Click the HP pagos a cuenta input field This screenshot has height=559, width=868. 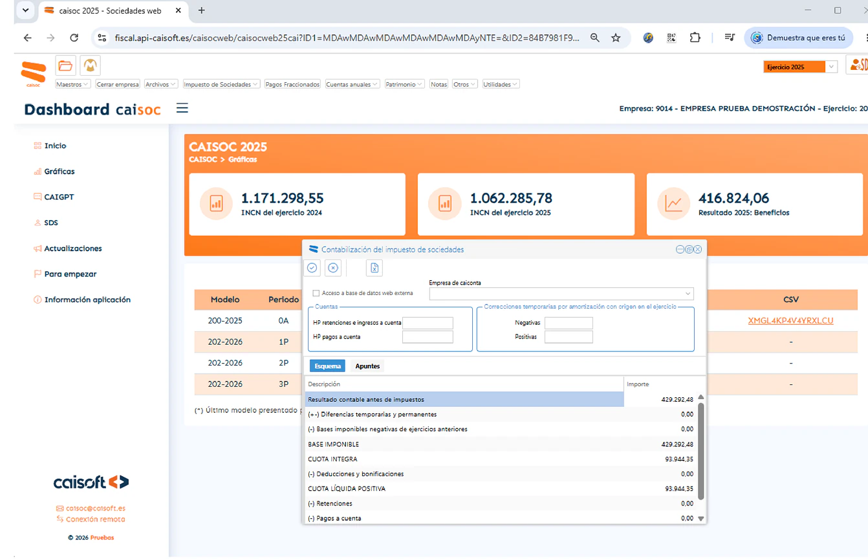428,337
